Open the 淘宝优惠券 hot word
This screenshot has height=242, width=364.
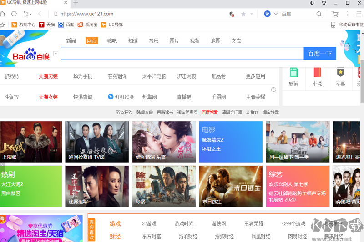tap(187, 112)
